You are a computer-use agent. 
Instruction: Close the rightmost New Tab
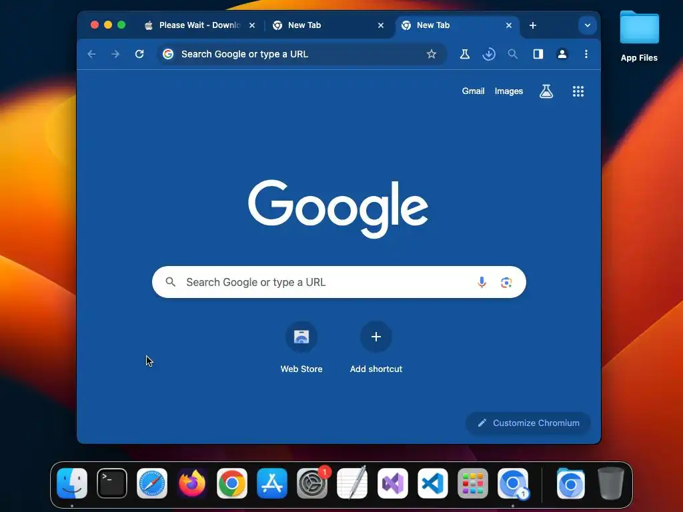click(509, 25)
